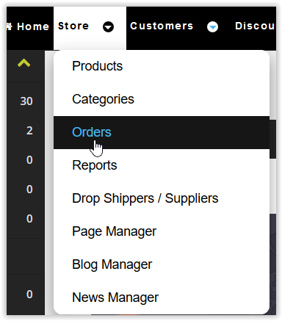Choose Orders in the dropdown
The image size is (282, 321).
pos(162,132)
